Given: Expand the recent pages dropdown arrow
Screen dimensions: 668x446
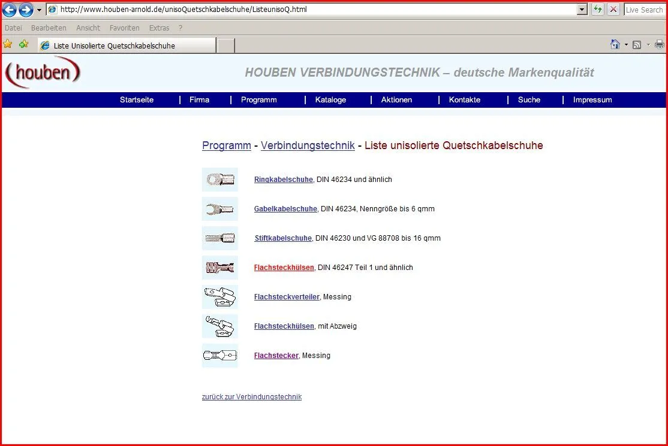Looking at the screenshot, I should point(39,10).
